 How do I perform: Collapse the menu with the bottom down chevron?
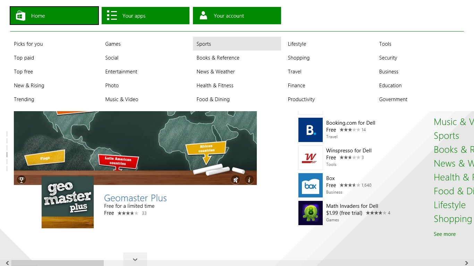pos(135,259)
